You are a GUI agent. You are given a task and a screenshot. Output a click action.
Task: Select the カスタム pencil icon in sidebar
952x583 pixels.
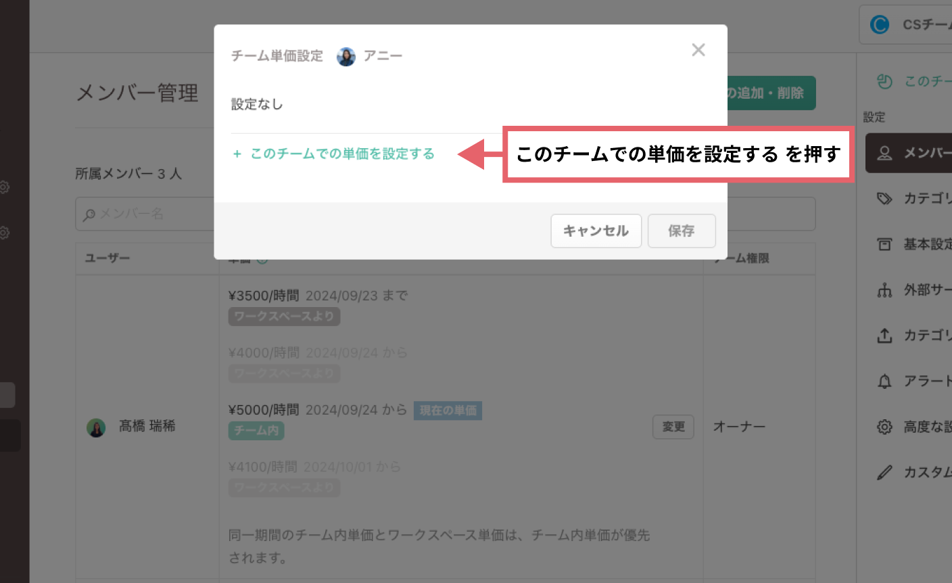point(885,472)
